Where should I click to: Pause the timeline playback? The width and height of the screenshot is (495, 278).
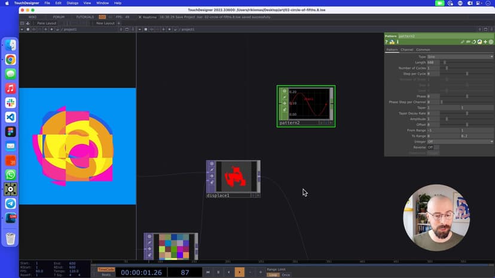(x=218, y=272)
